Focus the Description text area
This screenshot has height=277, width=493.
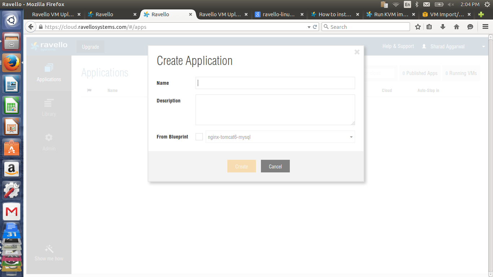[x=275, y=110]
